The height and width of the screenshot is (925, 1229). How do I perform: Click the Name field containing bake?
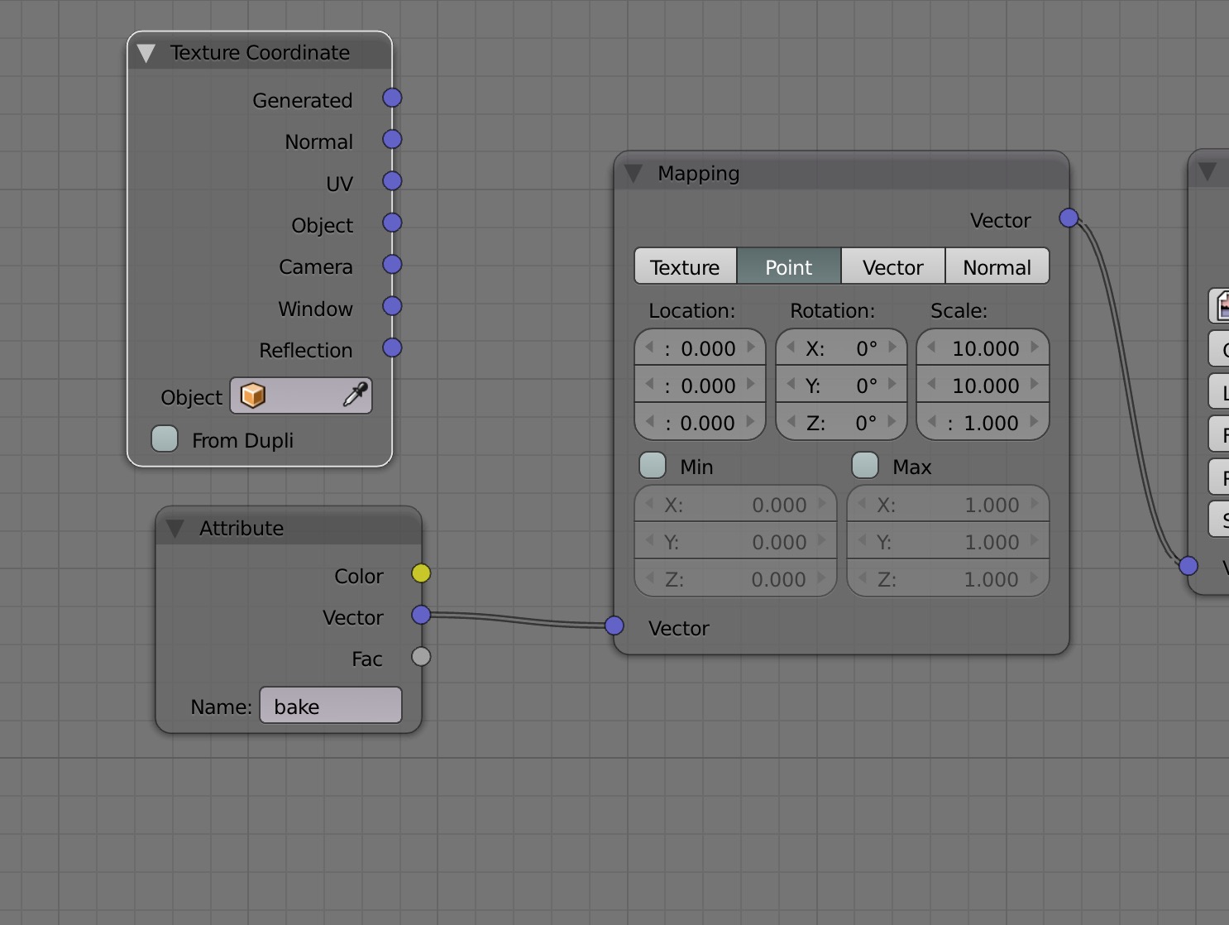[331, 706]
